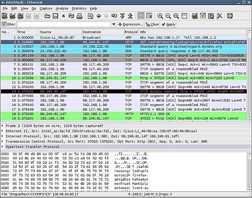Open the filter history dropdown arrow
This screenshot has width=252, height=198.
click(114, 24)
